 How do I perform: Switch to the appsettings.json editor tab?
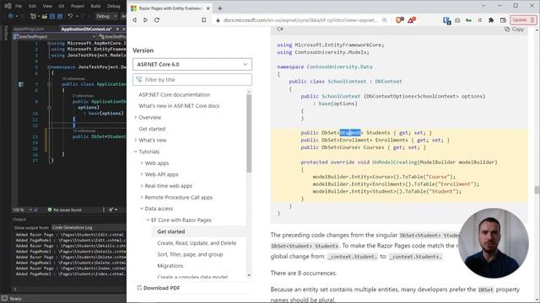click(29, 29)
